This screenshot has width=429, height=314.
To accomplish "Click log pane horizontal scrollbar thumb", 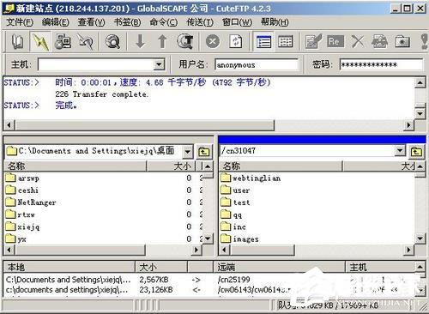I will pyautogui.click(x=145, y=125).
